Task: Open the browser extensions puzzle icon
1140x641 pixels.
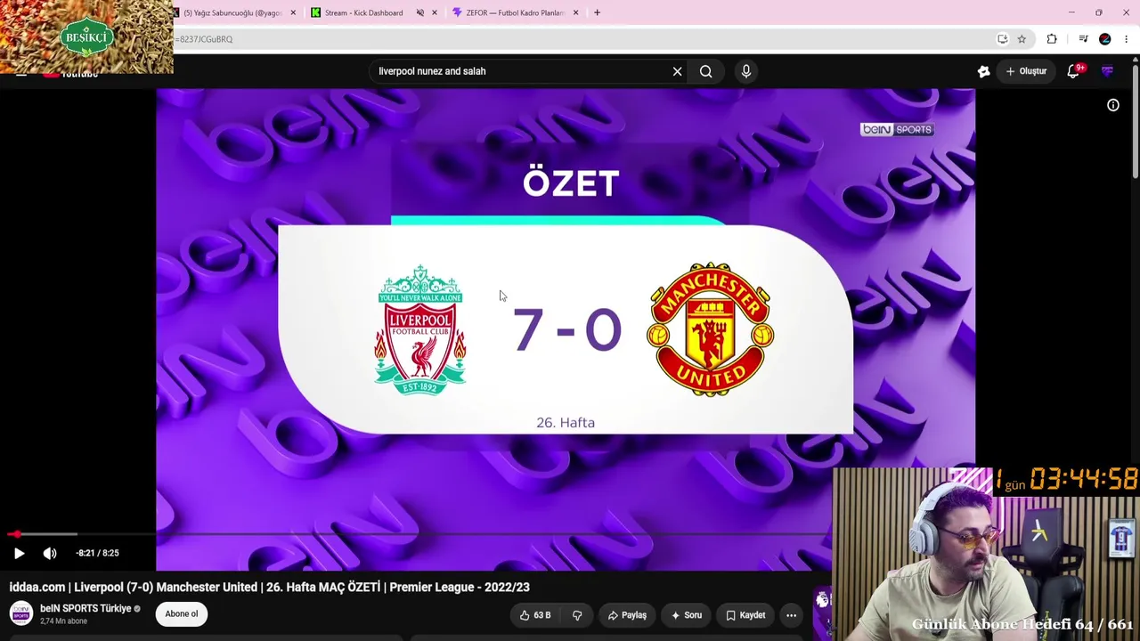Action: click(1052, 39)
